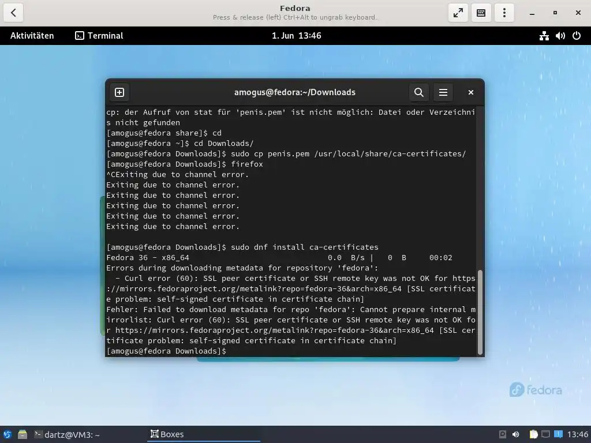Open the terminal hamburger menu

point(443,92)
